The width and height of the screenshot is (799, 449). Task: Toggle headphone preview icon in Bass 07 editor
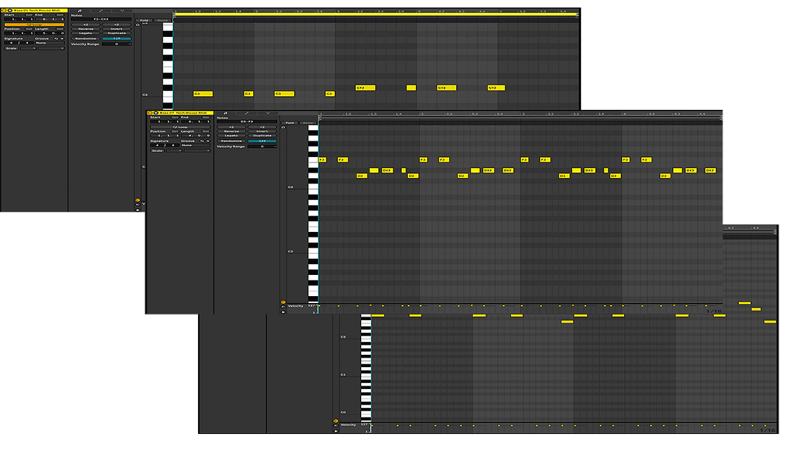[283, 128]
